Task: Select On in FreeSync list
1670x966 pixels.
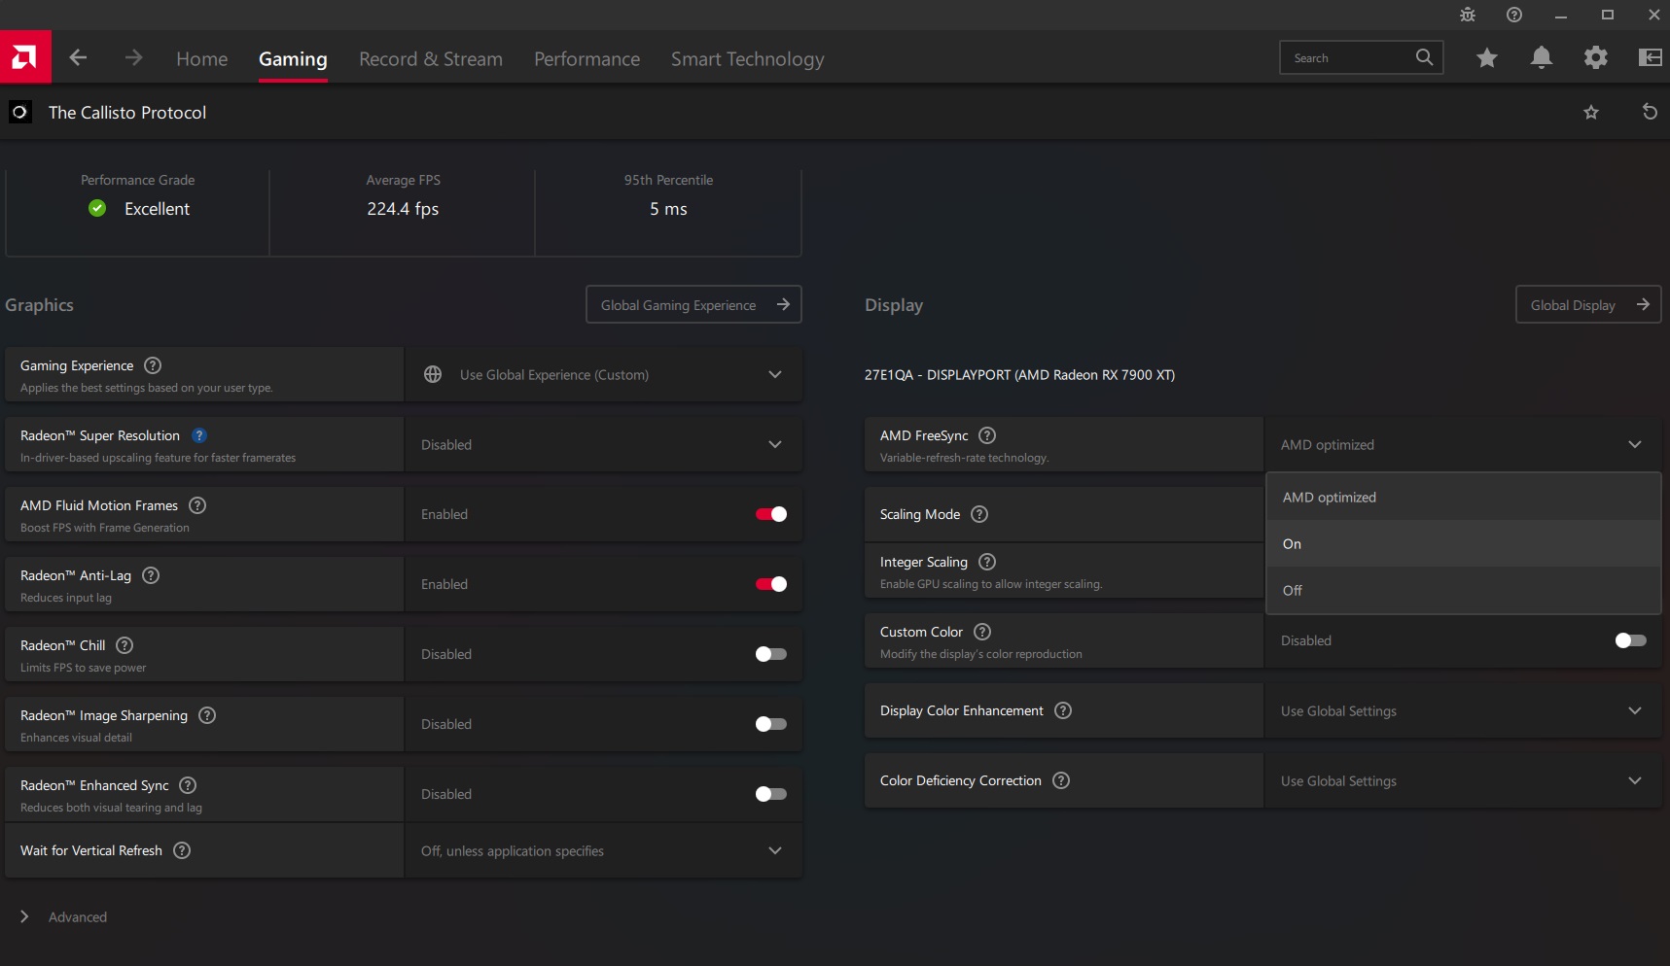Action: click(x=1464, y=544)
